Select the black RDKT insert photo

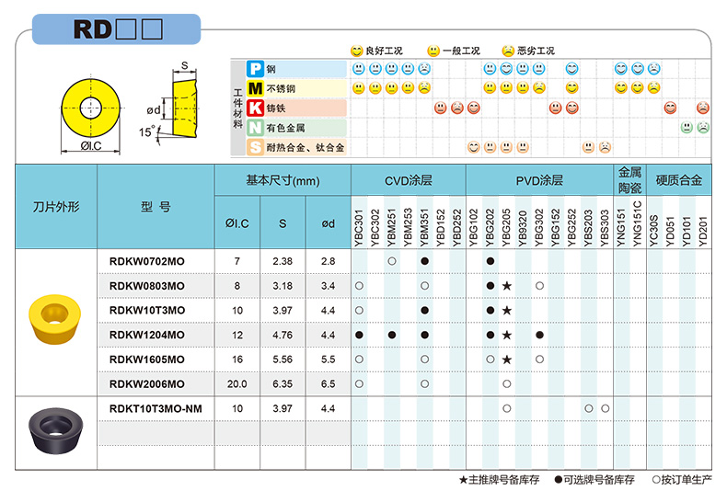[56, 431]
